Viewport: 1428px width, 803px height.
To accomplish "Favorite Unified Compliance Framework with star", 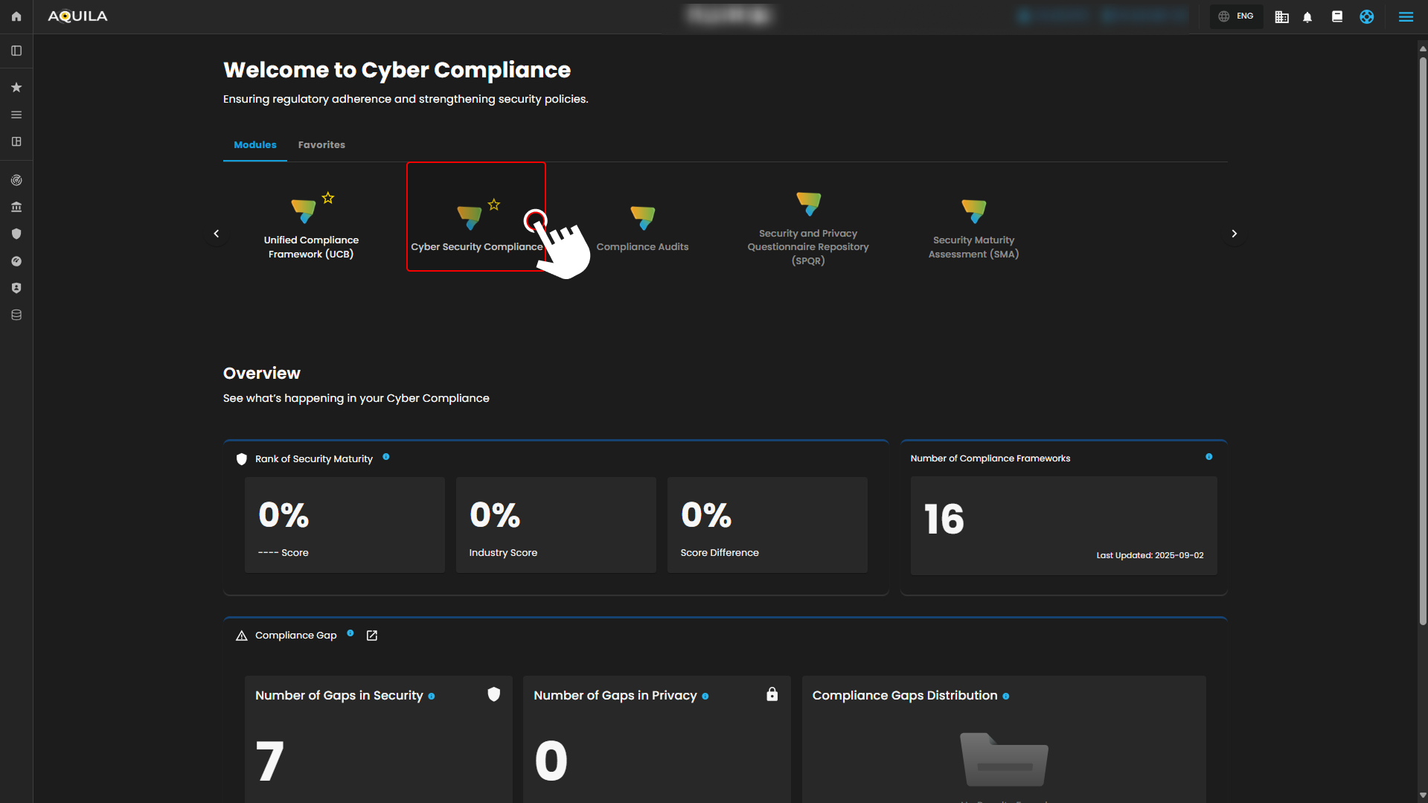I will click(328, 198).
